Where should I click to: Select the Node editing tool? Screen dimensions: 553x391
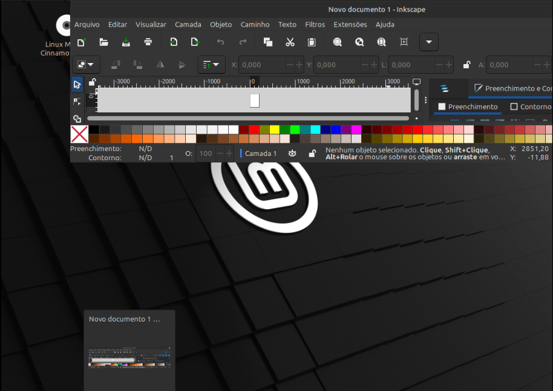point(77,102)
